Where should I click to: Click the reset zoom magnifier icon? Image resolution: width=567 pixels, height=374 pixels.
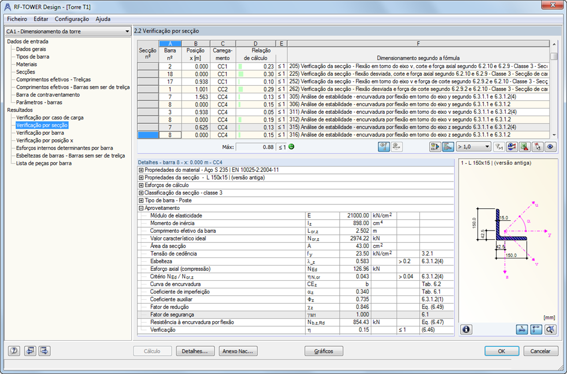[550, 329]
